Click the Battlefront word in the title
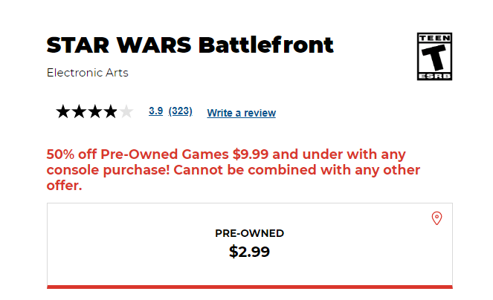The width and height of the screenshot is (493, 300). pyautogui.click(x=265, y=45)
